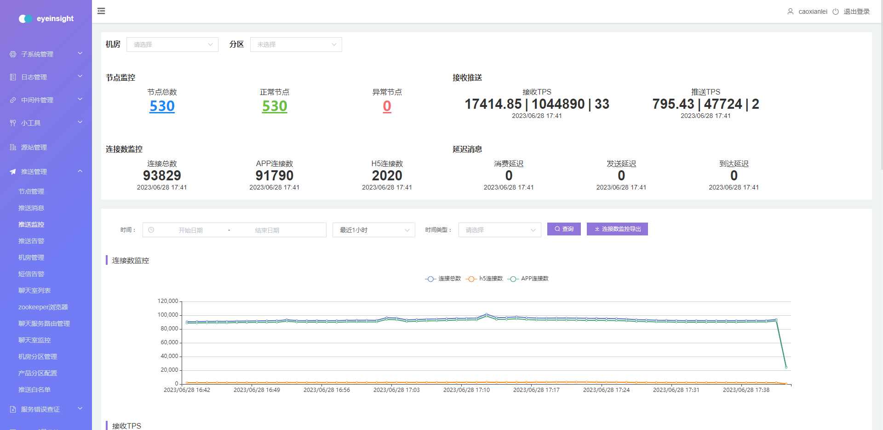Click the caoxianlei username
The height and width of the screenshot is (430, 883).
tap(813, 11)
